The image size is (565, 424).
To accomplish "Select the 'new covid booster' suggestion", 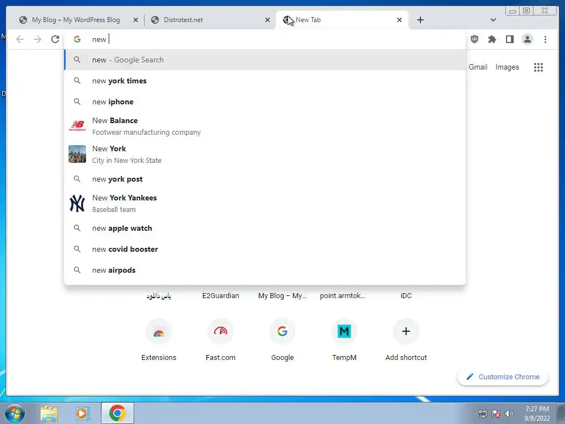I will point(265,249).
